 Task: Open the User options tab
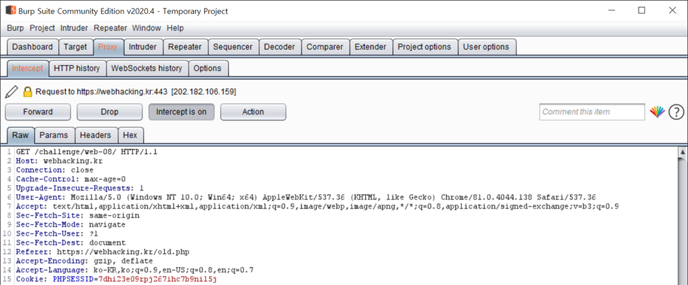pyautogui.click(x=486, y=47)
